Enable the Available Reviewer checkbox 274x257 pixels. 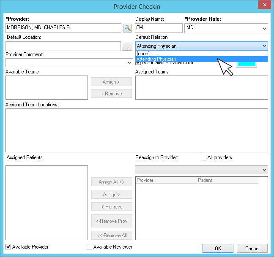pos(89,246)
